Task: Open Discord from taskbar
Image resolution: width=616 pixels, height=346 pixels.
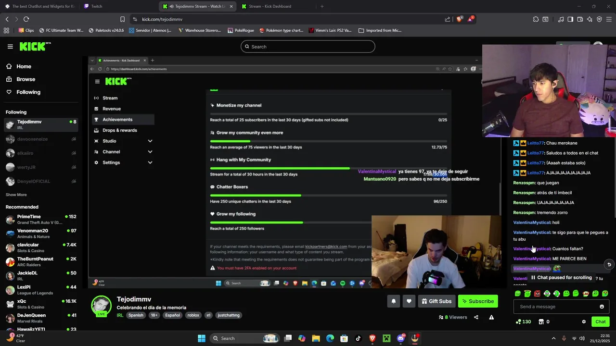Action: (x=401, y=338)
